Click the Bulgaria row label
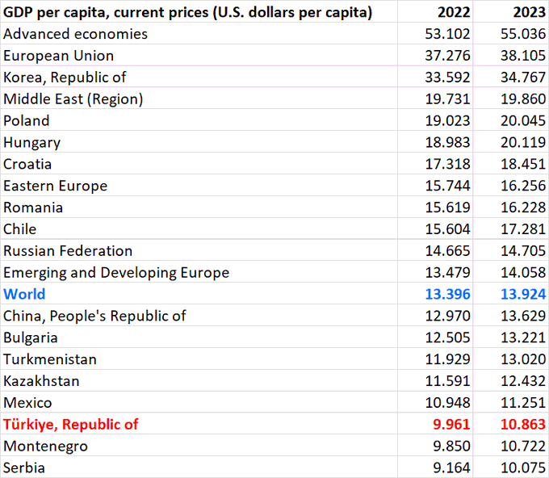Viewport: 549px width, 478px height. (x=30, y=338)
